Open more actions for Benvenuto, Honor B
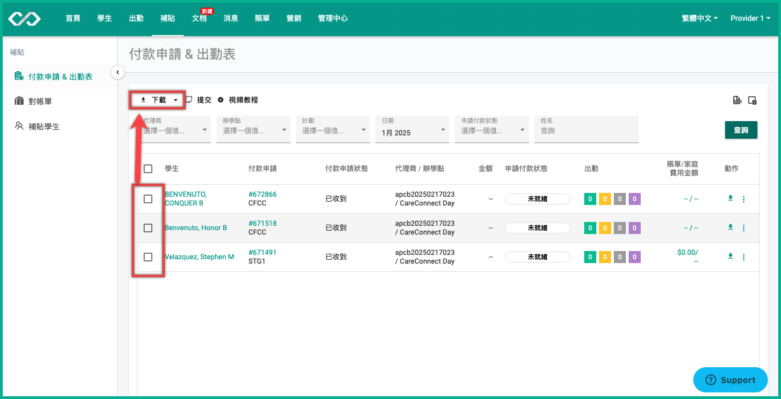The image size is (781, 399). click(744, 228)
